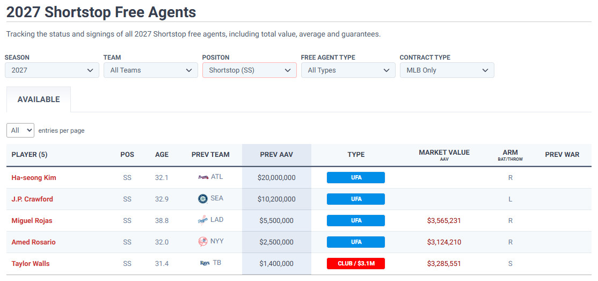The image size is (598, 281).
Task: Open Taylor Walls' player page
Action: tap(31, 264)
